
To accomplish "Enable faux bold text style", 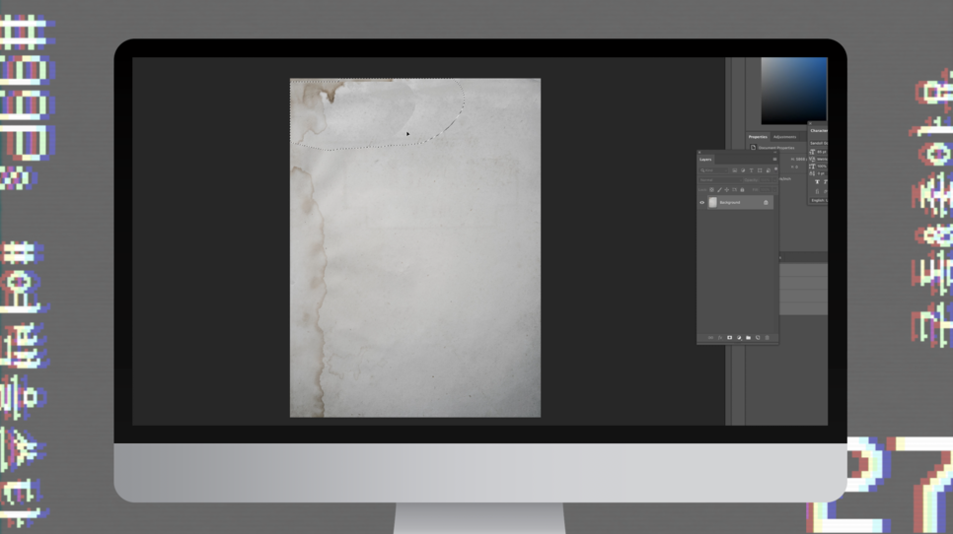I will (x=817, y=182).
